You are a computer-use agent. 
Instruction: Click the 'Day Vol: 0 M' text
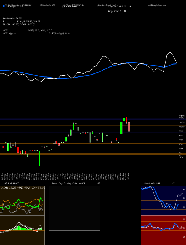[x=117, y=11]
